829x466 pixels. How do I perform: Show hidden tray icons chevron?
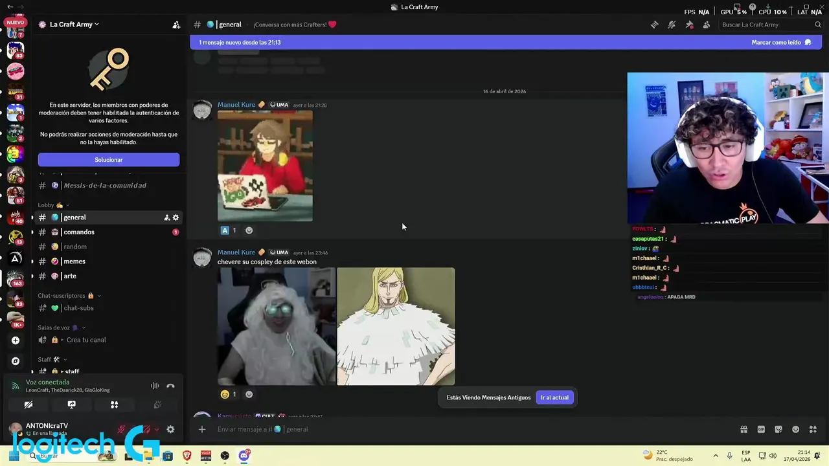716,456
